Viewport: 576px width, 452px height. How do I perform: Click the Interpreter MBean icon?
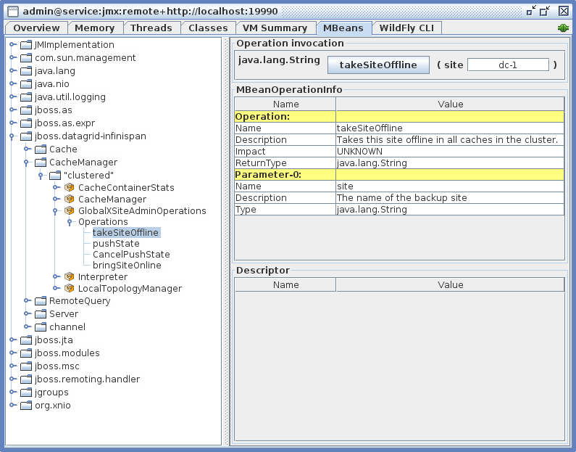pyautogui.click(x=69, y=276)
